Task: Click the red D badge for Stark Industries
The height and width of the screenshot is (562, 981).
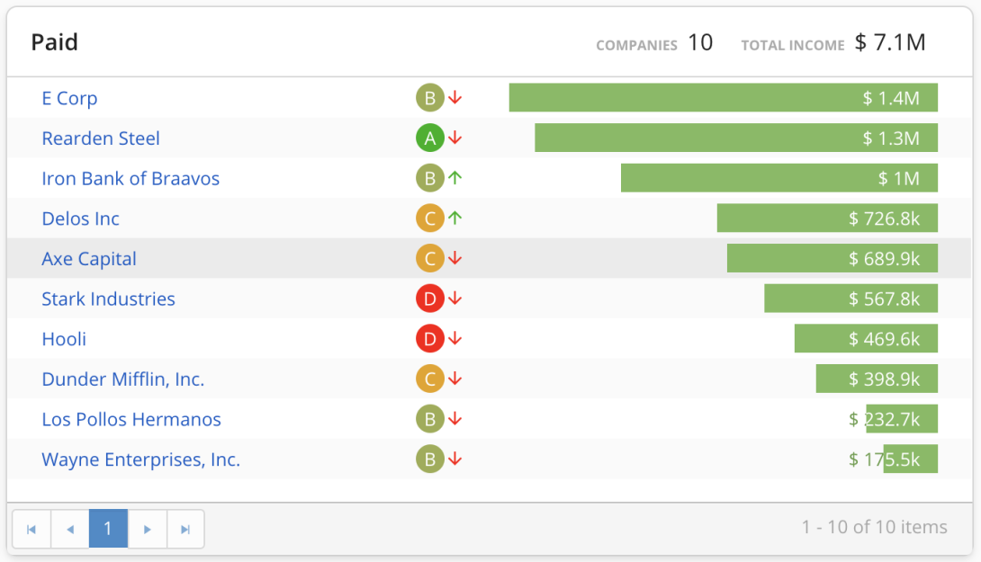Action: pyautogui.click(x=430, y=299)
